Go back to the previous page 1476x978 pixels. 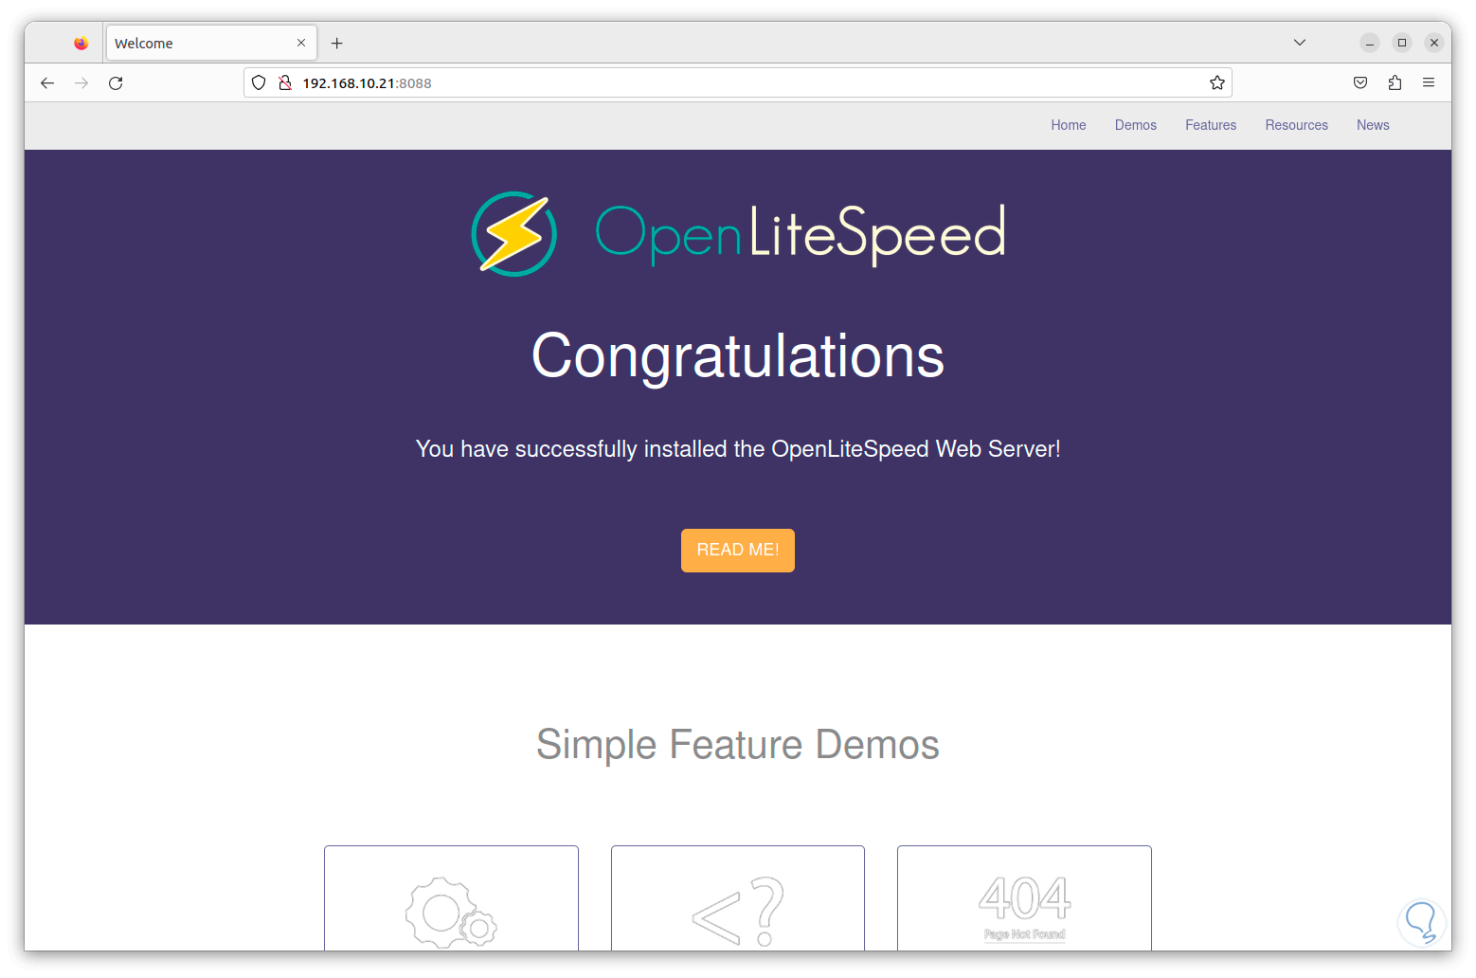pos(47,83)
